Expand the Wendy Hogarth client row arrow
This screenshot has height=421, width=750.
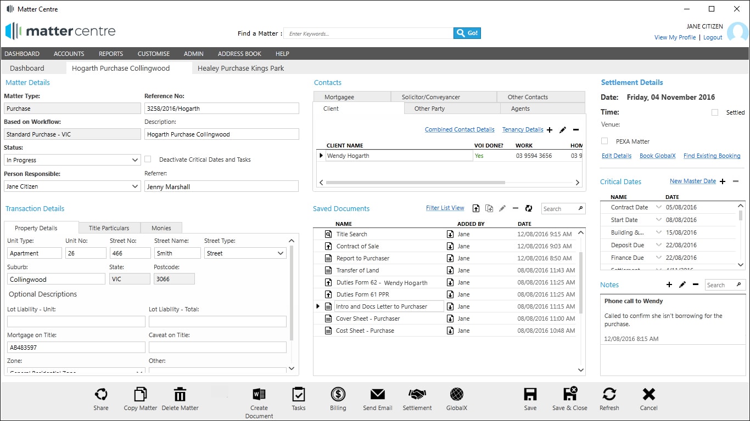(x=321, y=156)
